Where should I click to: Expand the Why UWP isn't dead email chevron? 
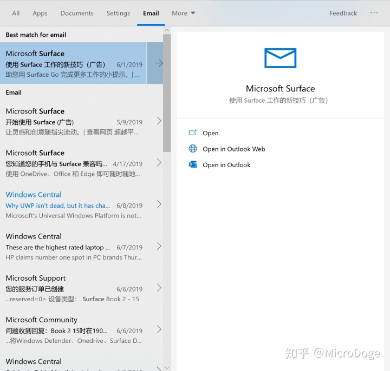click(159, 204)
